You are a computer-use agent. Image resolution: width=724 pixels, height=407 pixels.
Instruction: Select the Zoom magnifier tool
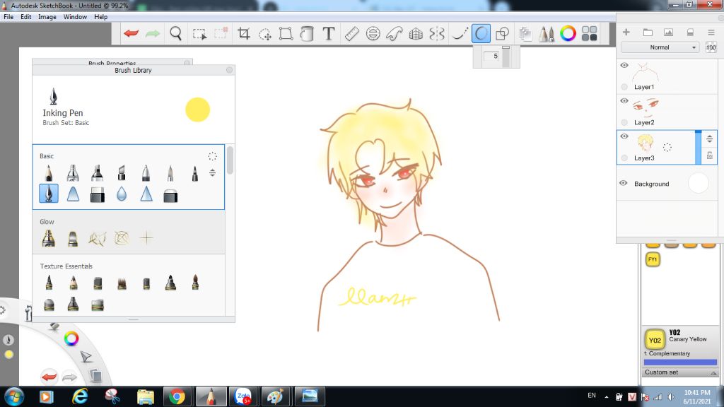pos(175,33)
